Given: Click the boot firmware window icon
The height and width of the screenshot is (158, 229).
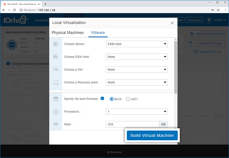Looking at the screenshot, I should [56, 99].
